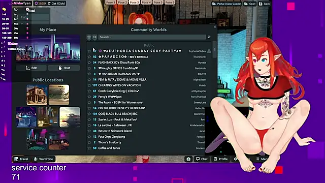Image resolution: width=325 pixels, height=183 pixels.
Task: Favorite Thomi's Inselparty world
Action: tap(89, 142)
